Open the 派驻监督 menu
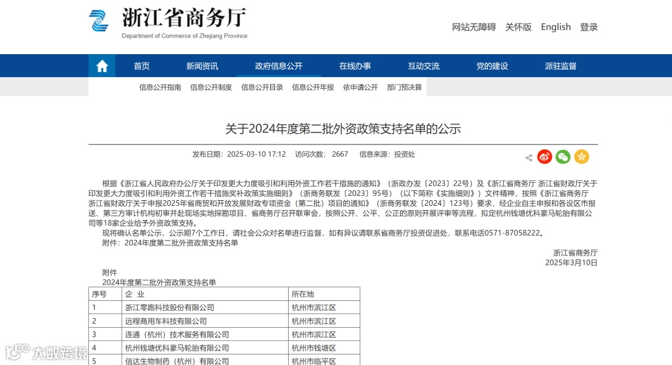This screenshot has height=365, width=672. 561,66
